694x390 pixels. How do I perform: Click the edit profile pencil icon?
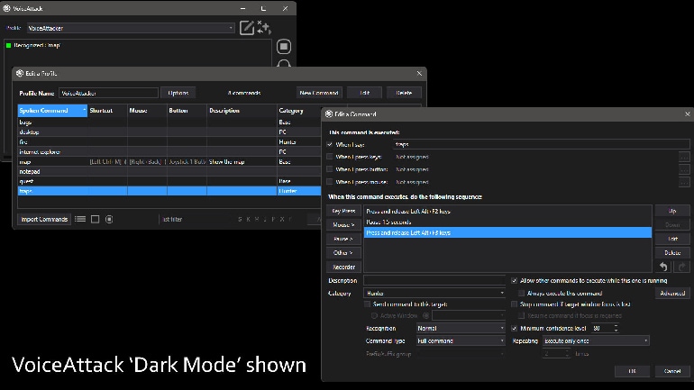coord(248,27)
